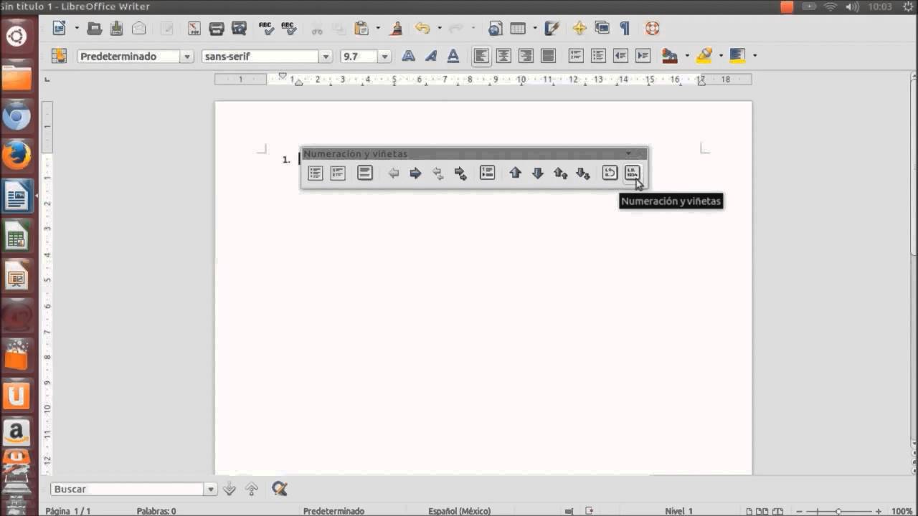The height and width of the screenshot is (516, 918).
Task: Move the list item down
Action: [538, 173]
